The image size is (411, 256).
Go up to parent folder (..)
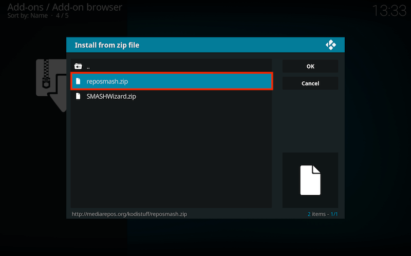[172, 67]
